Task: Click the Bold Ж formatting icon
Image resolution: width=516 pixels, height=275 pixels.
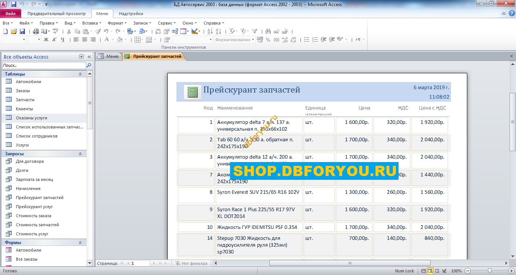Action: pos(46,40)
